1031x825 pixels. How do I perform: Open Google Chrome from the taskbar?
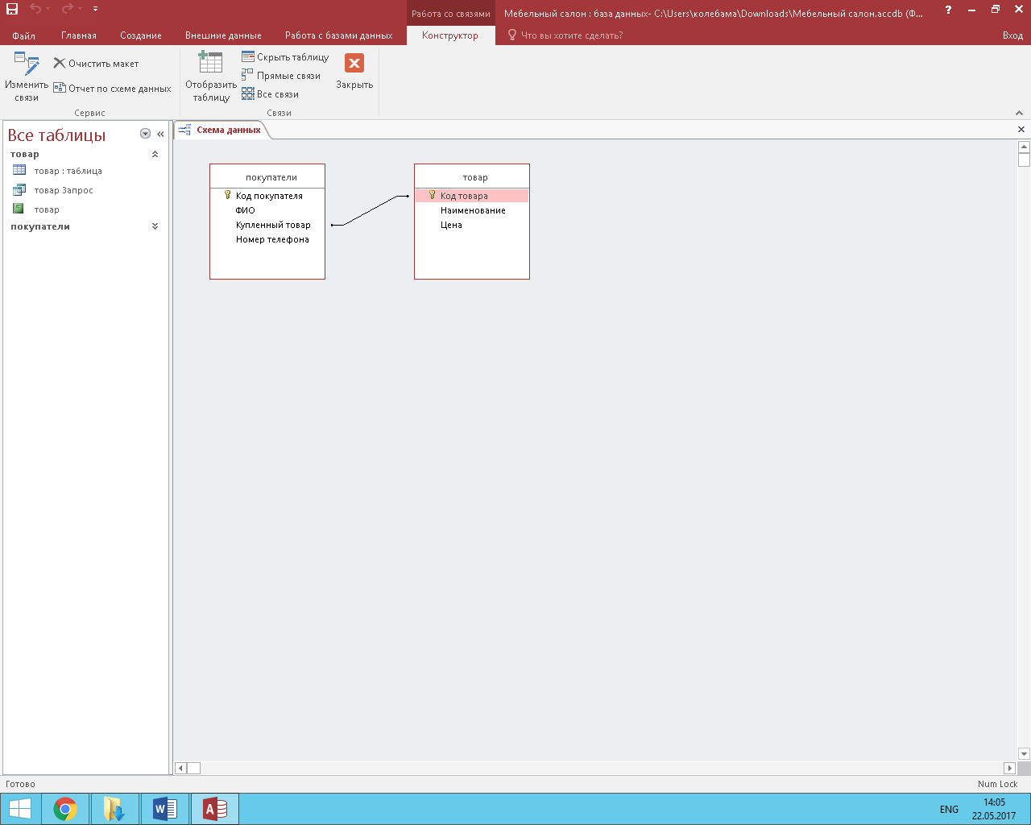tap(65, 809)
